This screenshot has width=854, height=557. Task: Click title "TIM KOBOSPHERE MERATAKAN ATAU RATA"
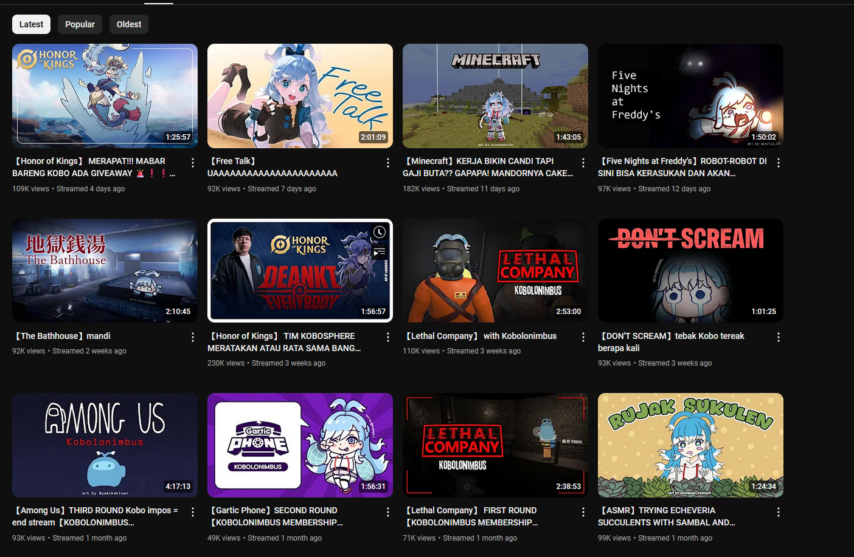(x=284, y=342)
